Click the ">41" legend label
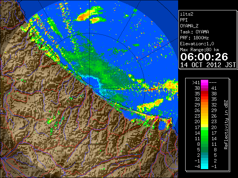 (x=196, y=82)
